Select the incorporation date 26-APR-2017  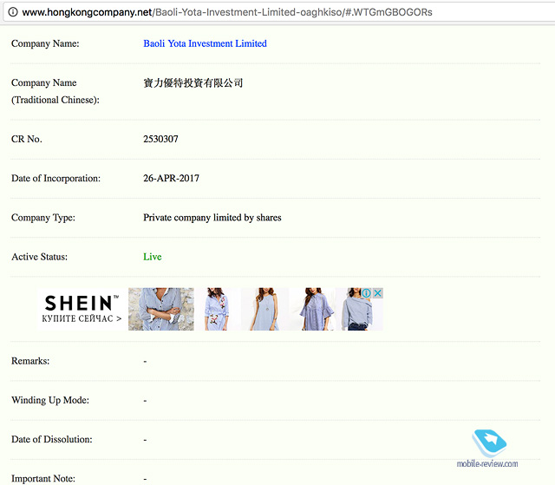(172, 178)
